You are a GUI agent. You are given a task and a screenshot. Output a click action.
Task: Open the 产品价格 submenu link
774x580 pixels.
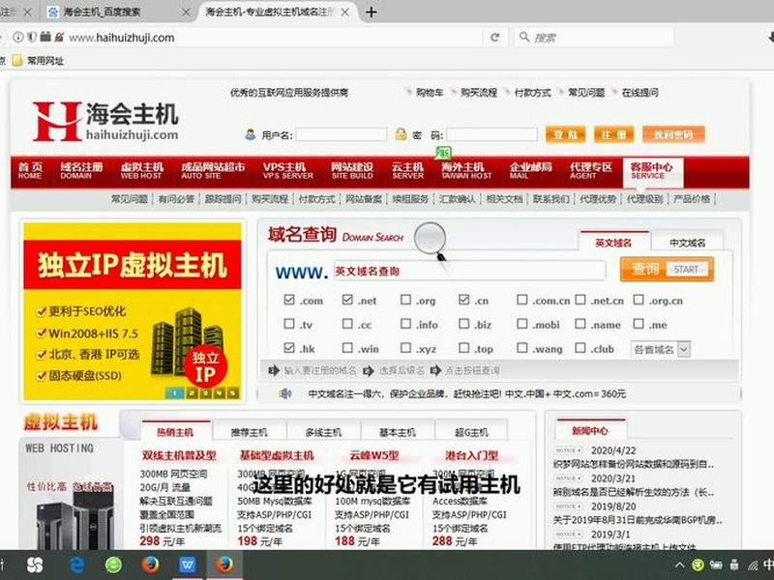692,199
